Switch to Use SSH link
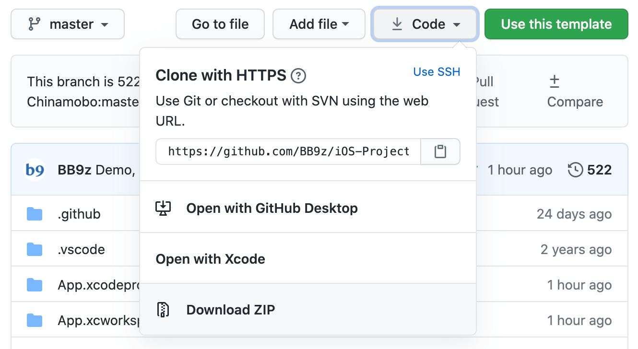 pos(437,72)
